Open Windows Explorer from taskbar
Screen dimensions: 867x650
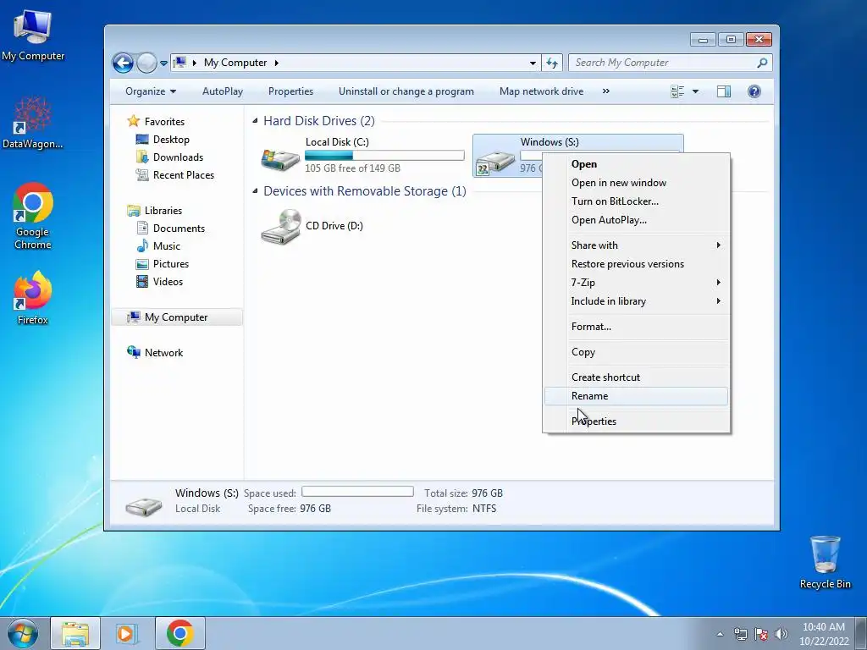tap(75, 633)
